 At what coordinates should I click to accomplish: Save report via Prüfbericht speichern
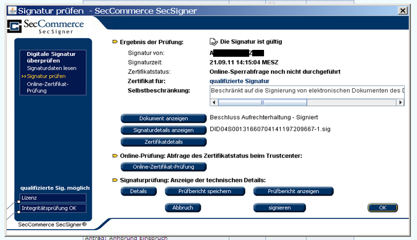205,191
